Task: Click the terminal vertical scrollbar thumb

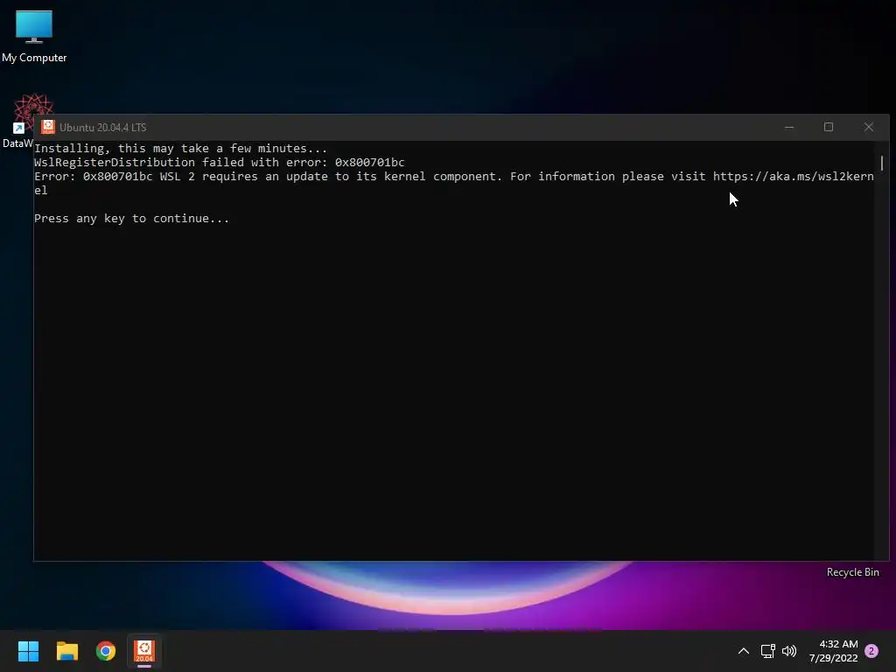Action: 882,163
